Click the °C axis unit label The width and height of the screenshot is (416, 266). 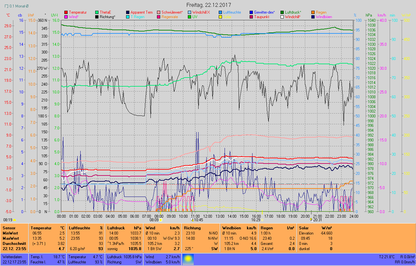(8, 15)
